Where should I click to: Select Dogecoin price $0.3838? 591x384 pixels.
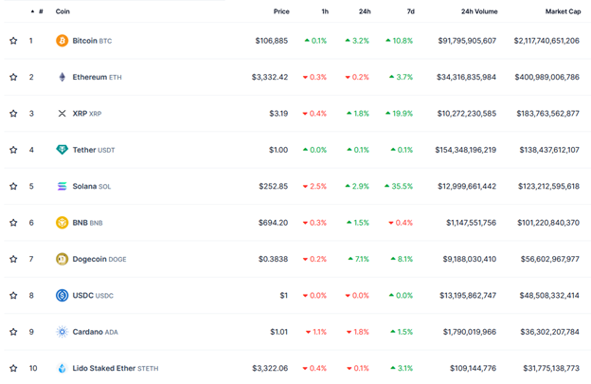point(273,259)
